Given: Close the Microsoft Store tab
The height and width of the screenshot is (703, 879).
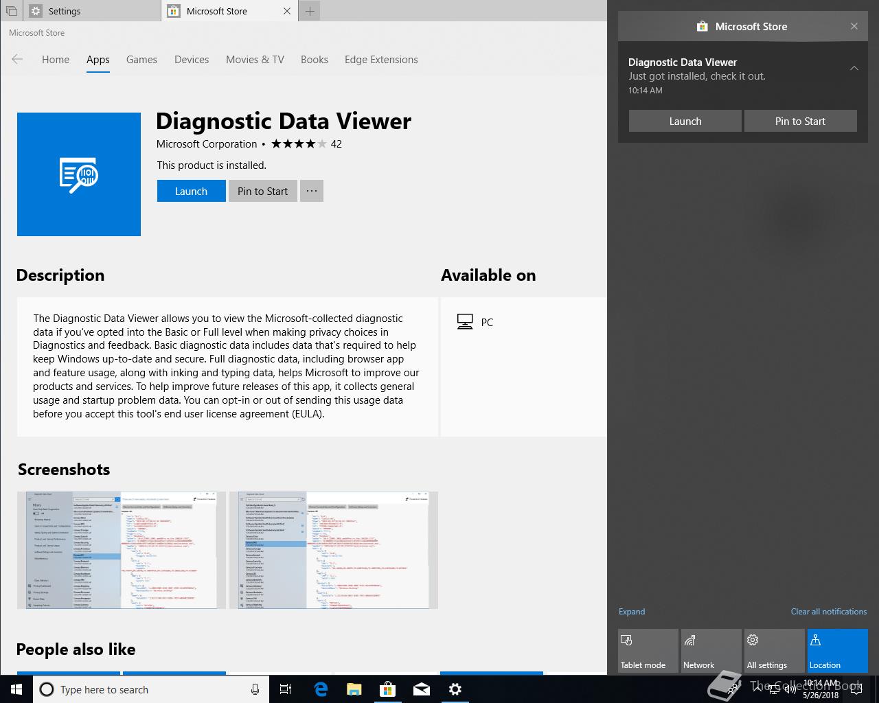Looking at the screenshot, I should (287, 11).
